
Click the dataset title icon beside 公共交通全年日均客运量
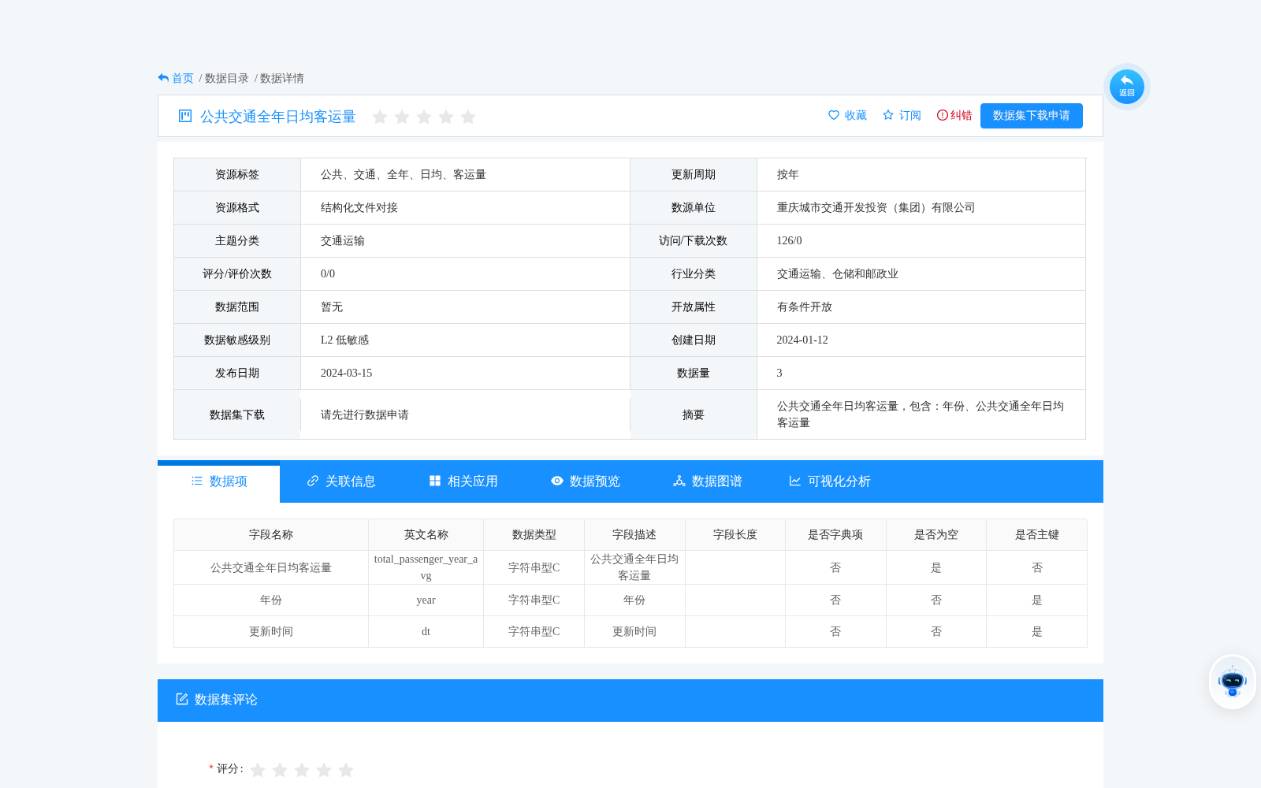pos(185,116)
